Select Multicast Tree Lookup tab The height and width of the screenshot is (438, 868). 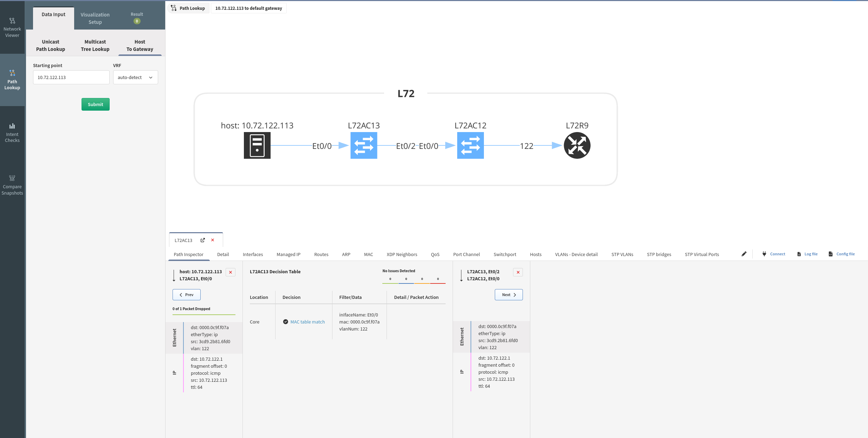coord(95,45)
